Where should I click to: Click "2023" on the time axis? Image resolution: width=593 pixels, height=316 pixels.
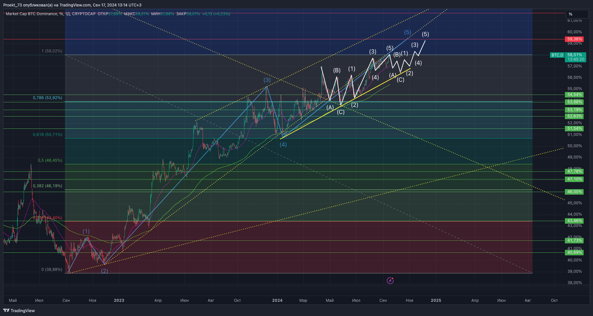pyautogui.click(x=119, y=300)
